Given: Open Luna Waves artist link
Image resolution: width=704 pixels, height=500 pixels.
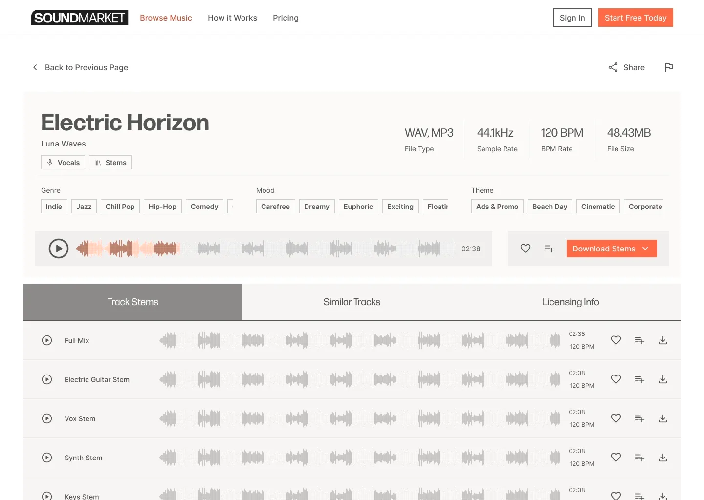Looking at the screenshot, I should (64, 144).
